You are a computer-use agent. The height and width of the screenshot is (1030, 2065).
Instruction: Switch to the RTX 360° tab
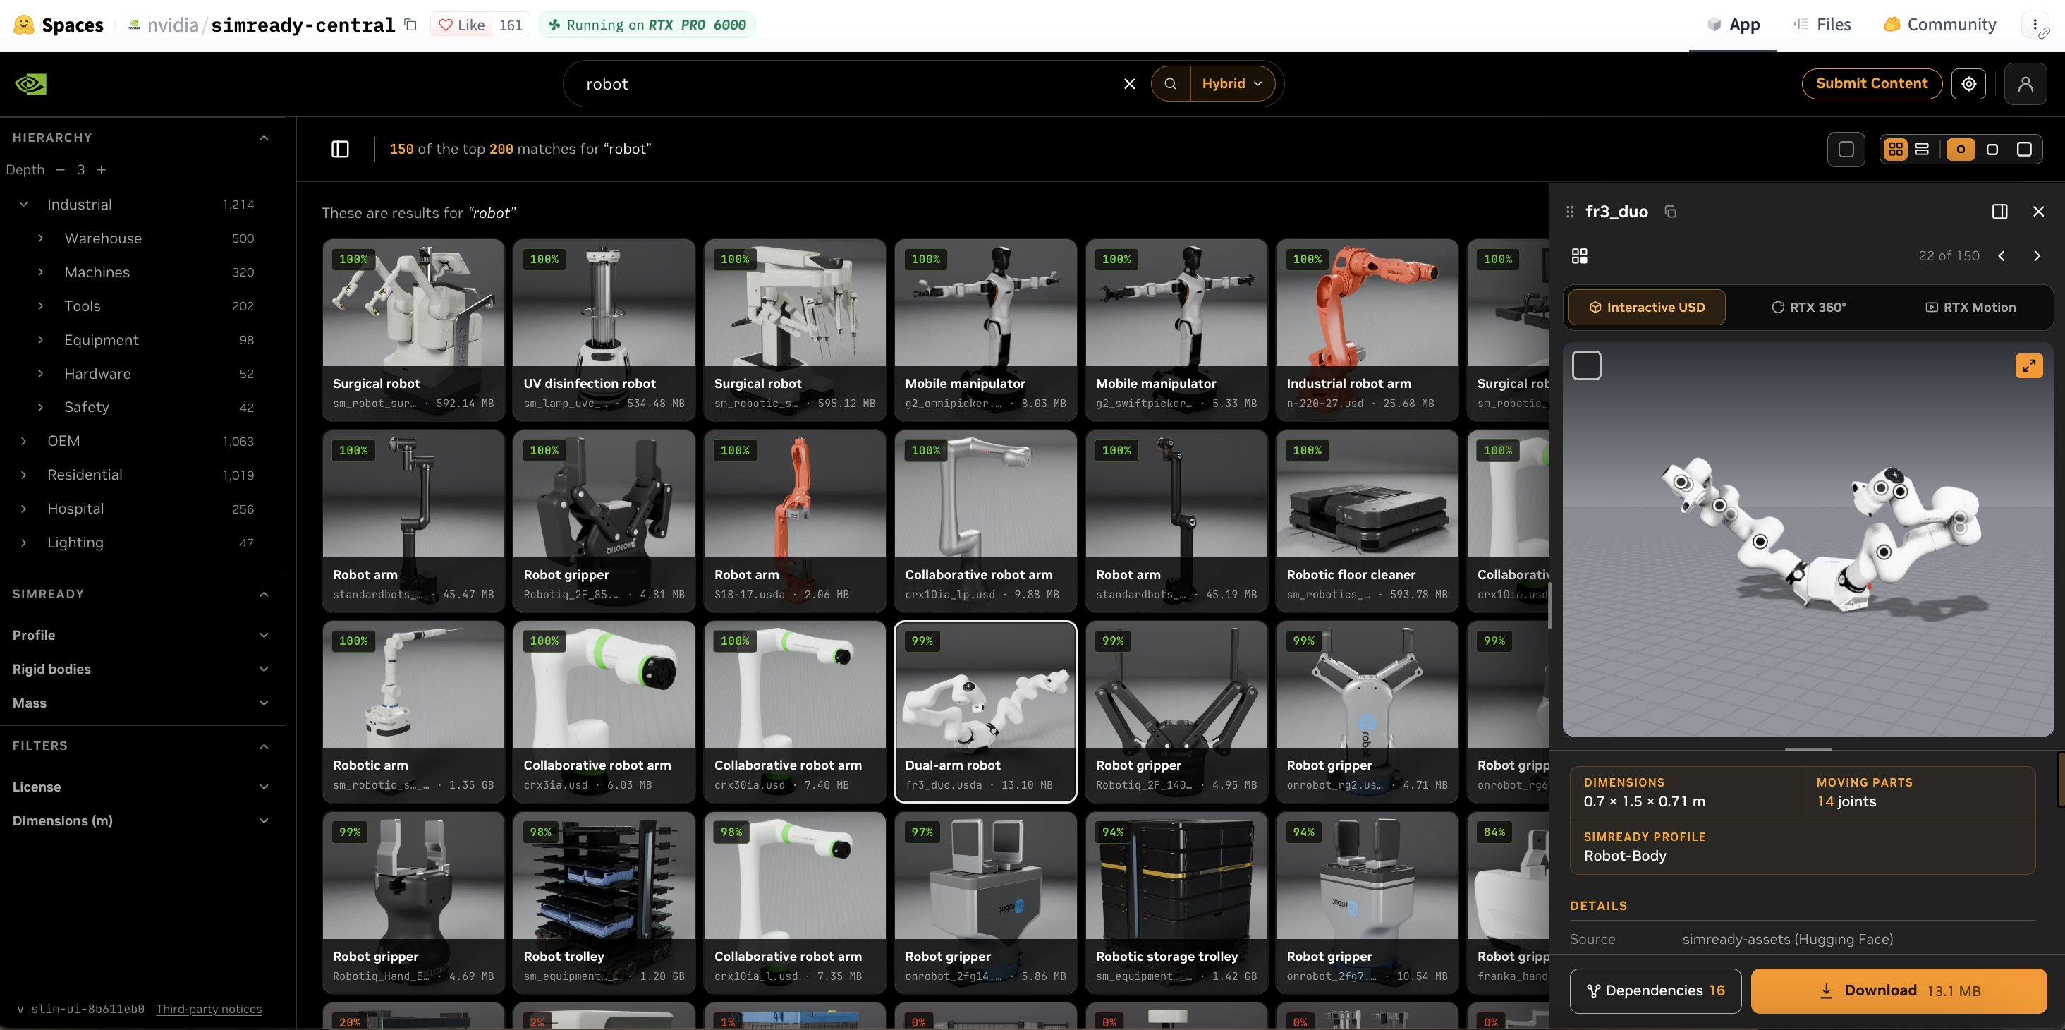click(x=1808, y=307)
